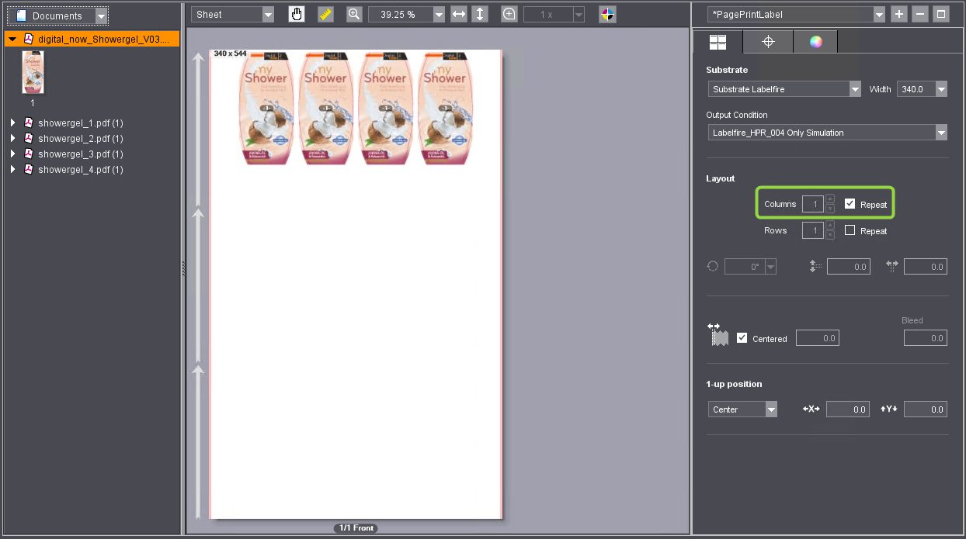Screen dimensions: 966x539
Task: Switch to the layout grid panel tab
Action: [718, 41]
